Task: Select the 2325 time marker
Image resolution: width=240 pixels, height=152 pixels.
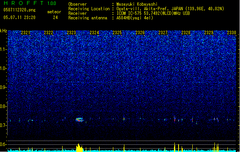Action: click(x=117, y=33)
